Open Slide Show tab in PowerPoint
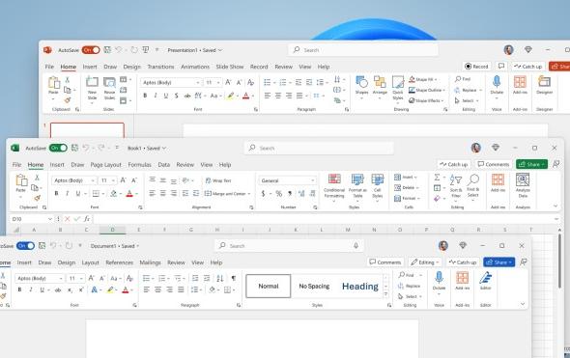The width and height of the screenshot is (570, 358). [230, 67]
